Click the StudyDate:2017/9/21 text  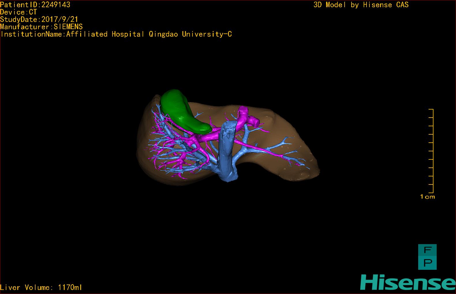39,19
